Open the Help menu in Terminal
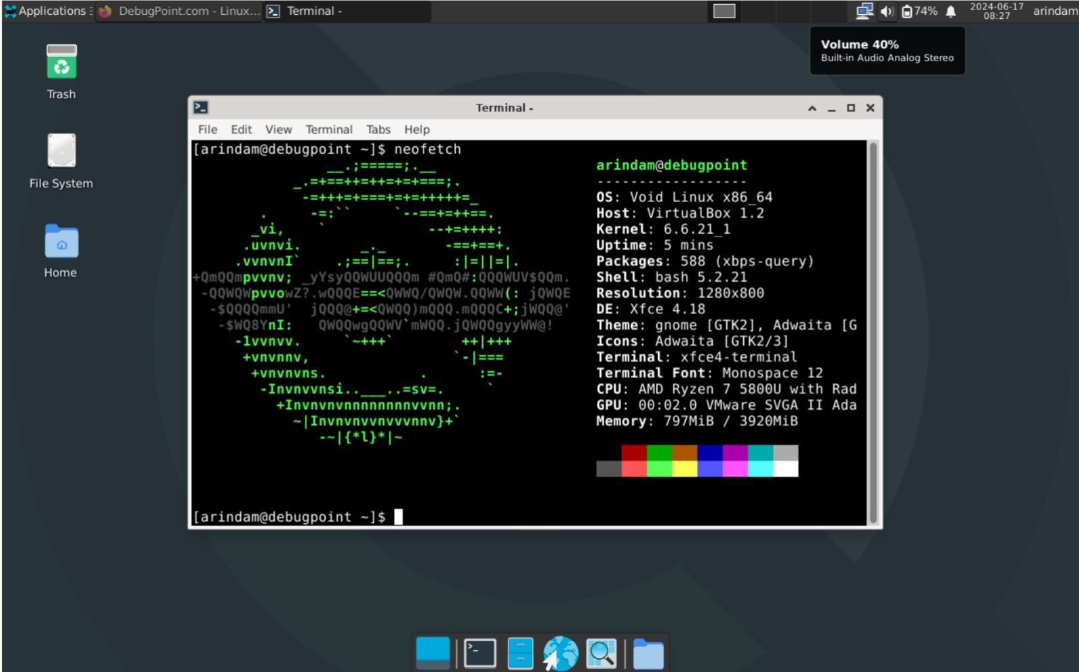 pos(416,129)
